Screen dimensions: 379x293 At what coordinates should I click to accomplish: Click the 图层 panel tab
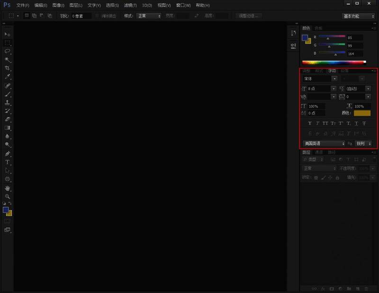307,152
